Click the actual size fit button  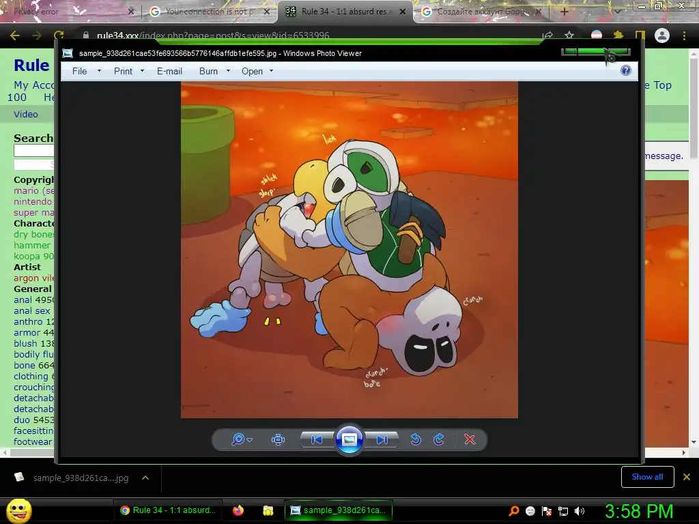[278, 440]
